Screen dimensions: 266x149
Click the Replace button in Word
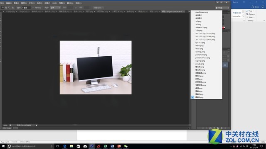[250, 14]
